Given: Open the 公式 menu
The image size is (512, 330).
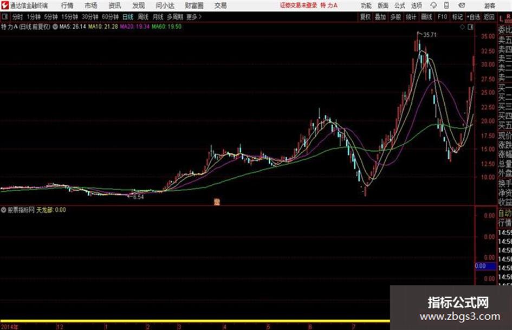Looking at the screenshot, I should click(400, 5).
